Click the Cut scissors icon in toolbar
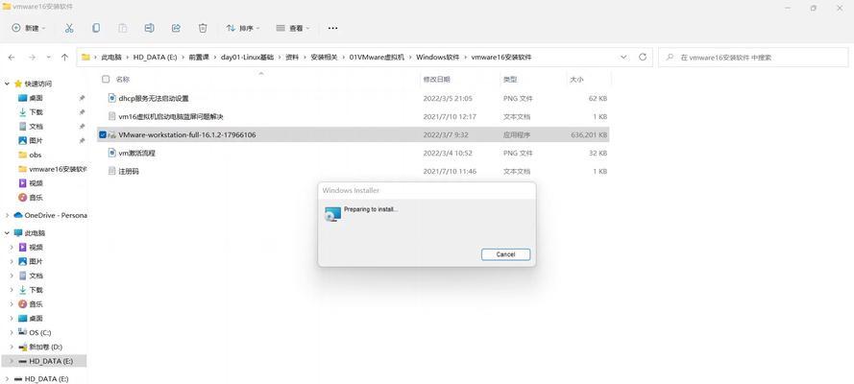The height and width of the screenshot is (384, 854). (69, 28)
